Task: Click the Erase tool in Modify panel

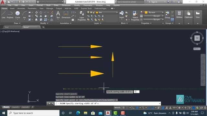Action: 52,12
